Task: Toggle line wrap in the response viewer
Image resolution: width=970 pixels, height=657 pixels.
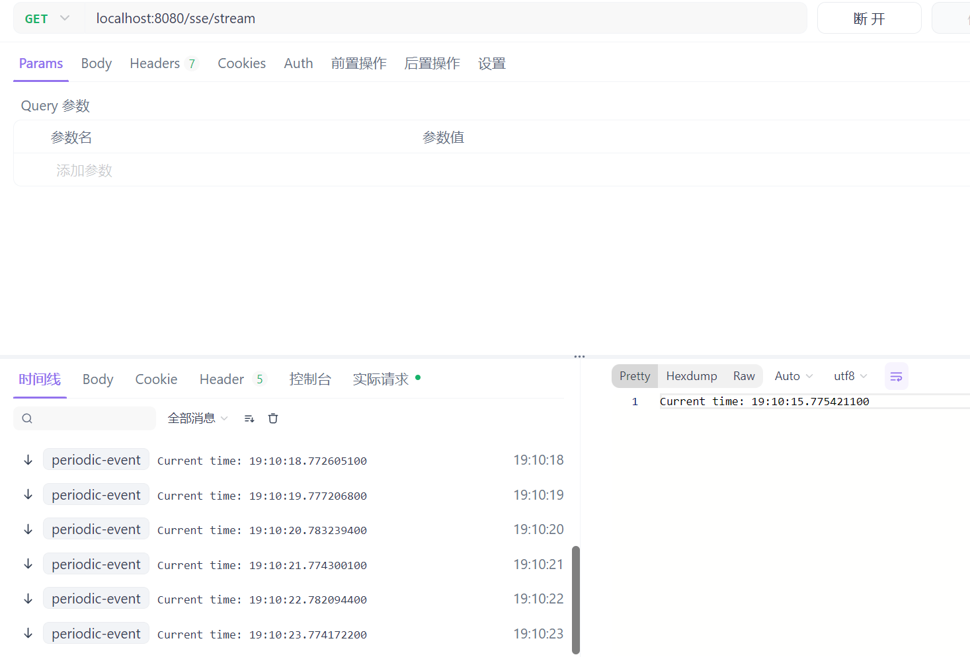Action: pos(896,375)
